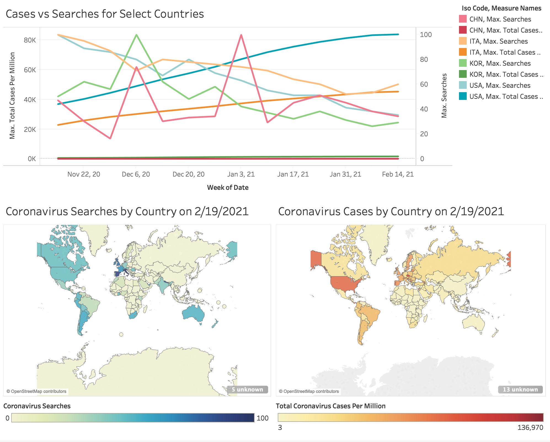Image resolution: width=550 pixels, height=442 pixels.
Task: Select the KOR Max. Searches legend swatch
Action: (x=463, y=63)
